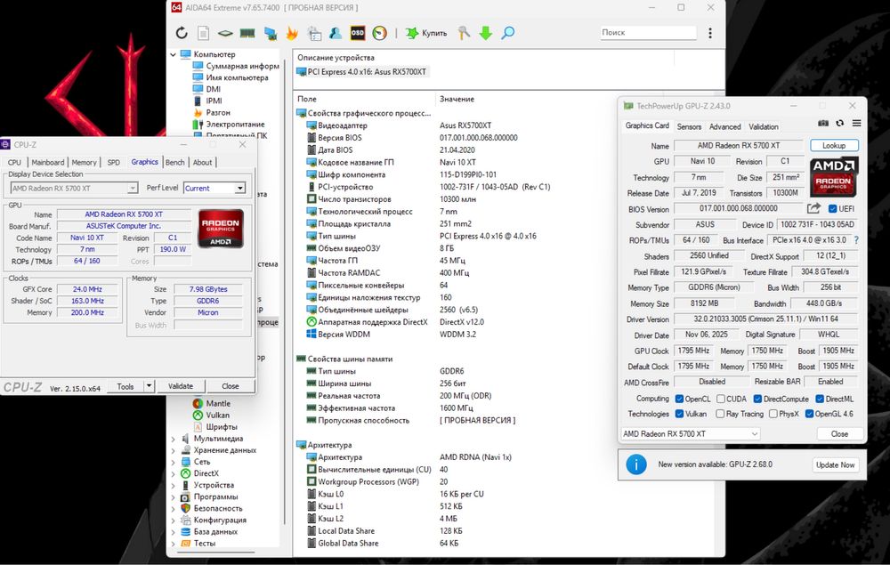Collapse the Компьютер tree node
The width and height of the screenshot is (890, 565).
click(174, 54)
